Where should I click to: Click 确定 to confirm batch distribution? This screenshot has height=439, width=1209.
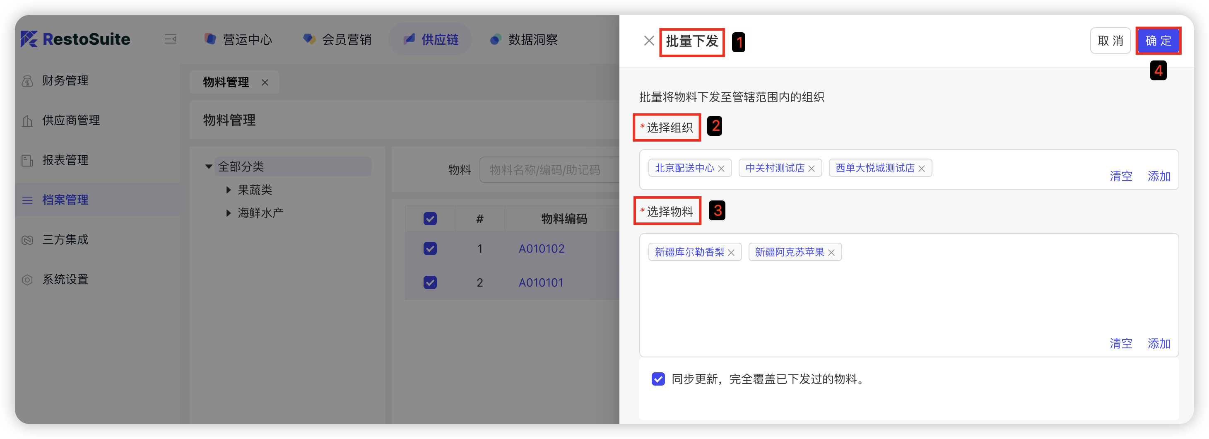pyautogui.click(x=1158, y=41)
